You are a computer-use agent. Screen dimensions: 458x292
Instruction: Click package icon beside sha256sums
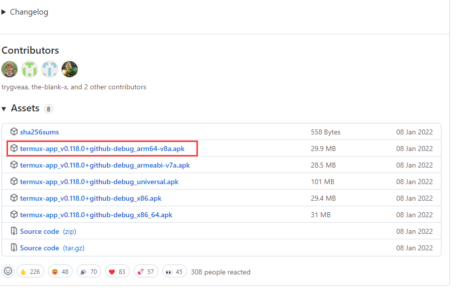14,131
